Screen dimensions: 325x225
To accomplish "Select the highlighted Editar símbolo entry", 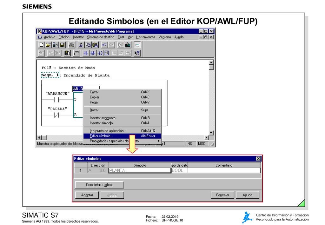I will point(122,136).
